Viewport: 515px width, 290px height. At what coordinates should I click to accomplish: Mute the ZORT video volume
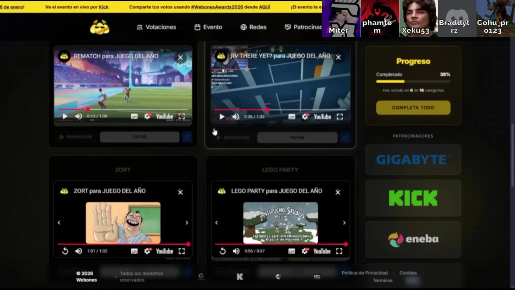point(78,251)
